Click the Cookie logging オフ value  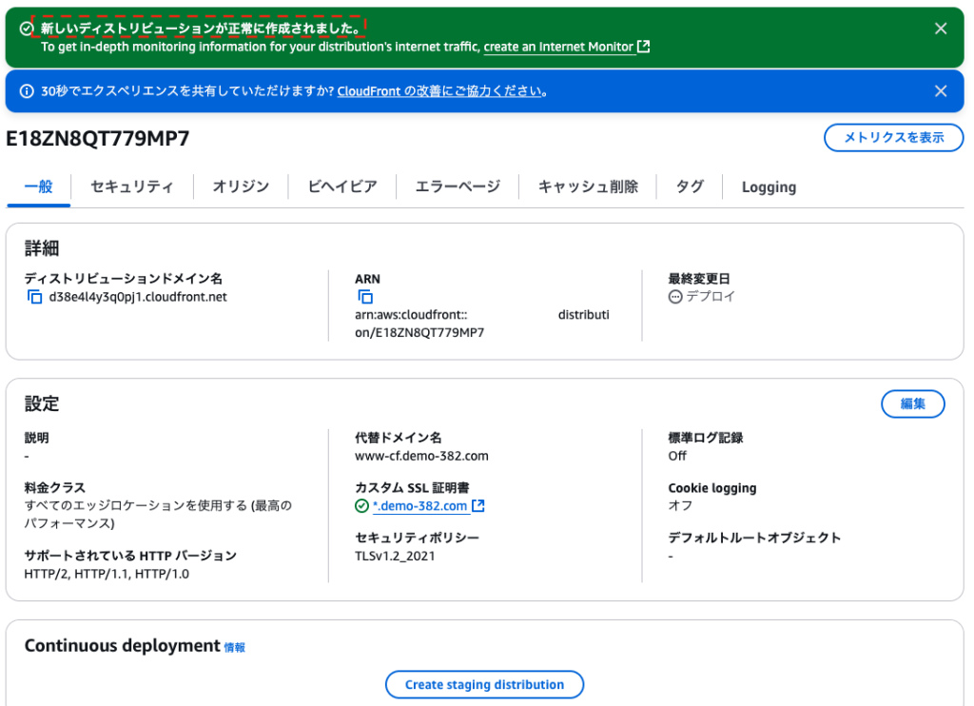pos(680,505)
